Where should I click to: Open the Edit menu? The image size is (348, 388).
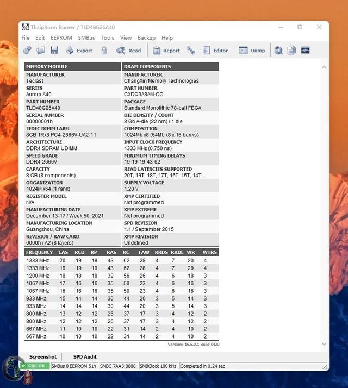tap(40, 38)
